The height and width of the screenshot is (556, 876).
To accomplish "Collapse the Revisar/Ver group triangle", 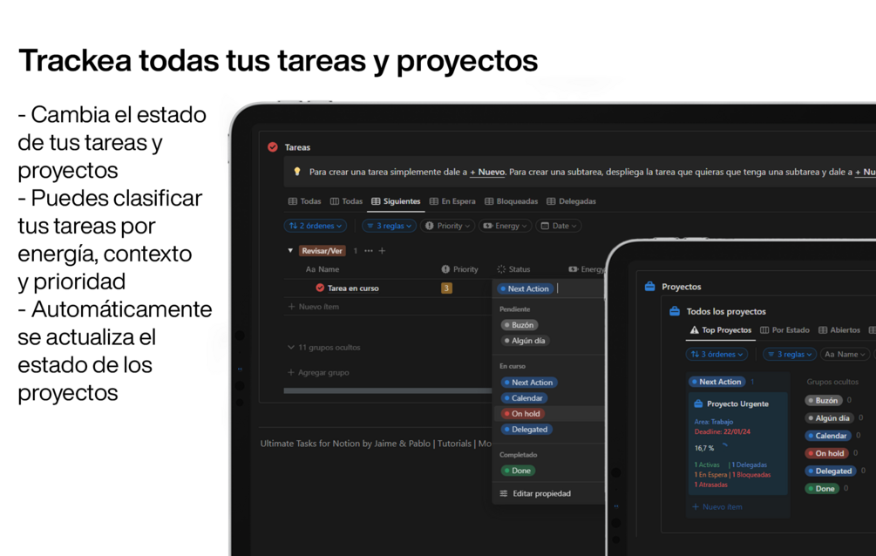I will click(290, 251).
